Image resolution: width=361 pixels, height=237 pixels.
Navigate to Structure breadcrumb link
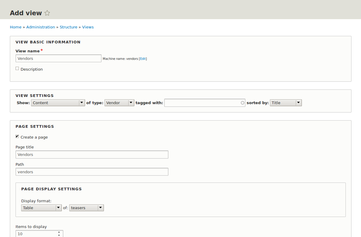tap(68, 27)
